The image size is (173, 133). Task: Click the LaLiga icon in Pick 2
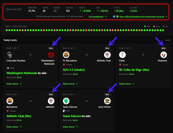click(64, 65)
